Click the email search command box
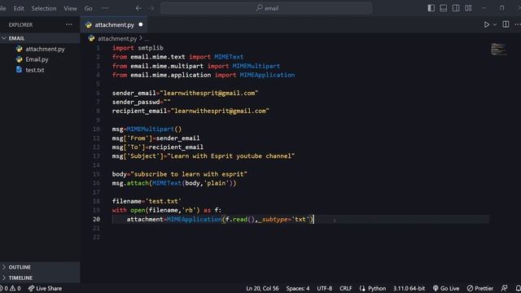This screenshot has height=293, width=521. click(266, 8)
